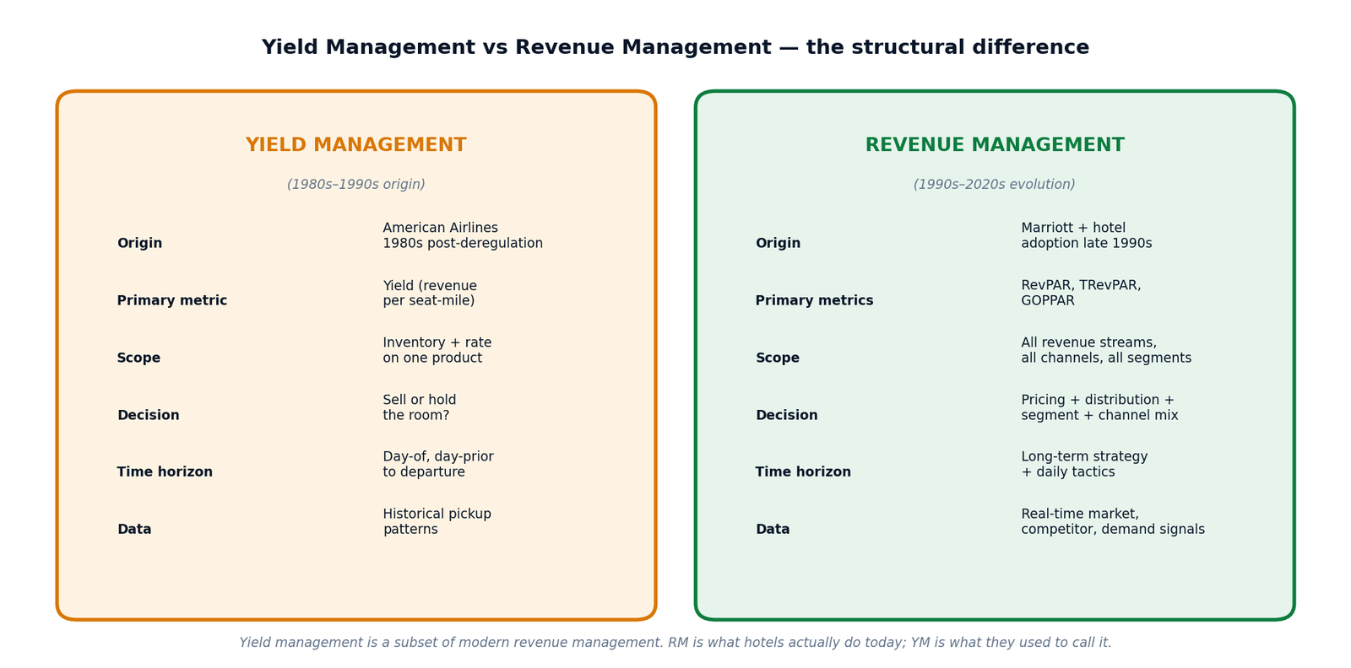
Task: Select 'Inventory + rate on one product' text
Action: [x=437, y=351]
